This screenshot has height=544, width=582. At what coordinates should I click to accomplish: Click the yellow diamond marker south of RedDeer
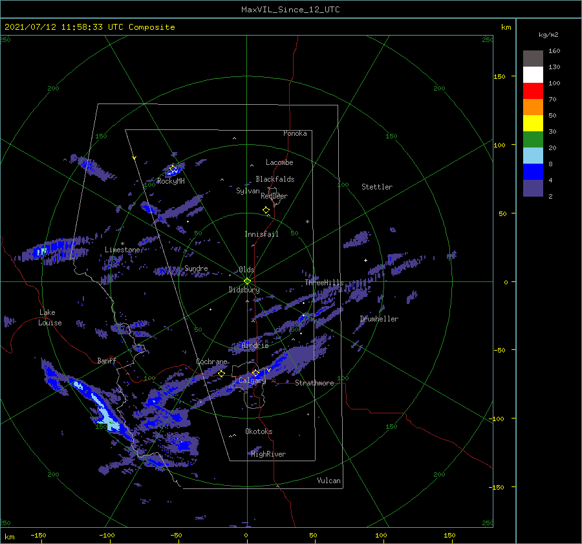[266, 210]
